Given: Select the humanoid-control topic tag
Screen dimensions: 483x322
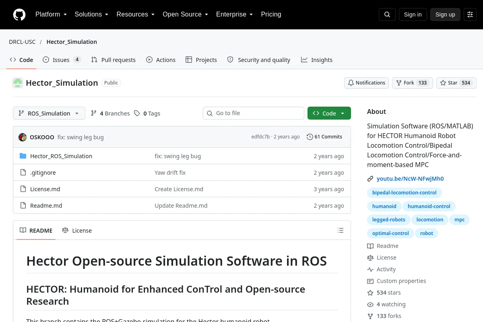Looking at the screenshot, I should coord(429,206).
